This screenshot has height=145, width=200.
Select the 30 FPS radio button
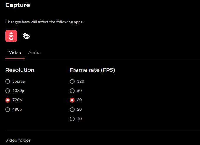(x=72, y=100)
